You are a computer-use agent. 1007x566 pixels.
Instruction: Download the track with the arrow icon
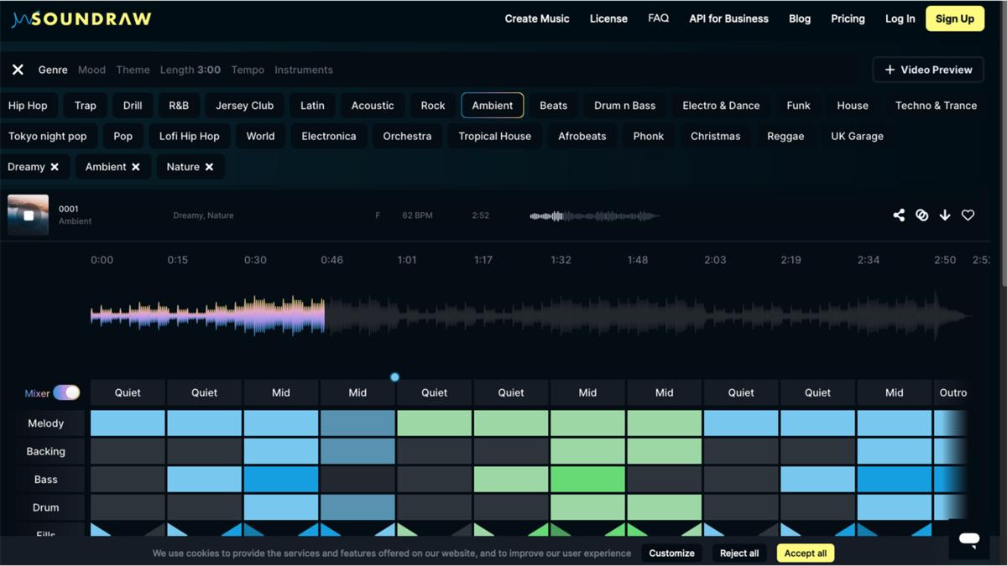[945, 215]
